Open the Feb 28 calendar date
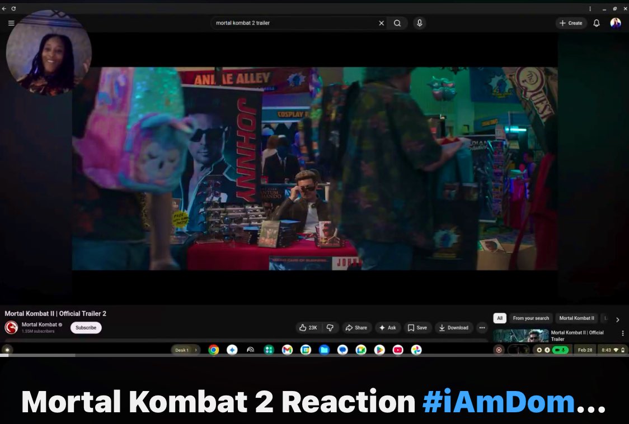 pyautogui.click(x=585, y=350)
